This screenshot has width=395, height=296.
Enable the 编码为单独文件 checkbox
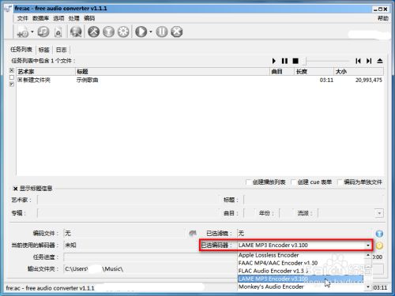pyautogui.click(x=340, y=182)
